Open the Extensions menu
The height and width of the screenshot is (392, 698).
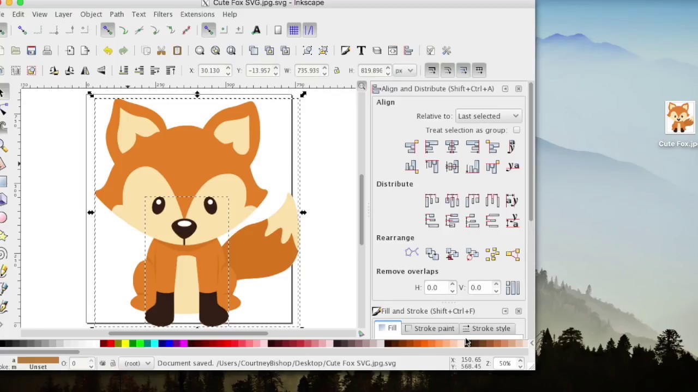click(x=197, y=14)
